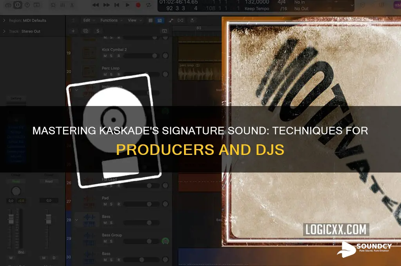Click the Catch playhead icon
This screenshot has height=266, width=401.
(192, 20)
